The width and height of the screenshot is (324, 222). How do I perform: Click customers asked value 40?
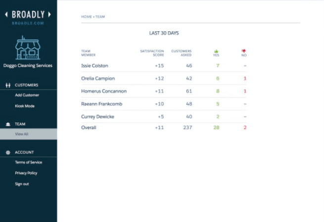[189, 116]
